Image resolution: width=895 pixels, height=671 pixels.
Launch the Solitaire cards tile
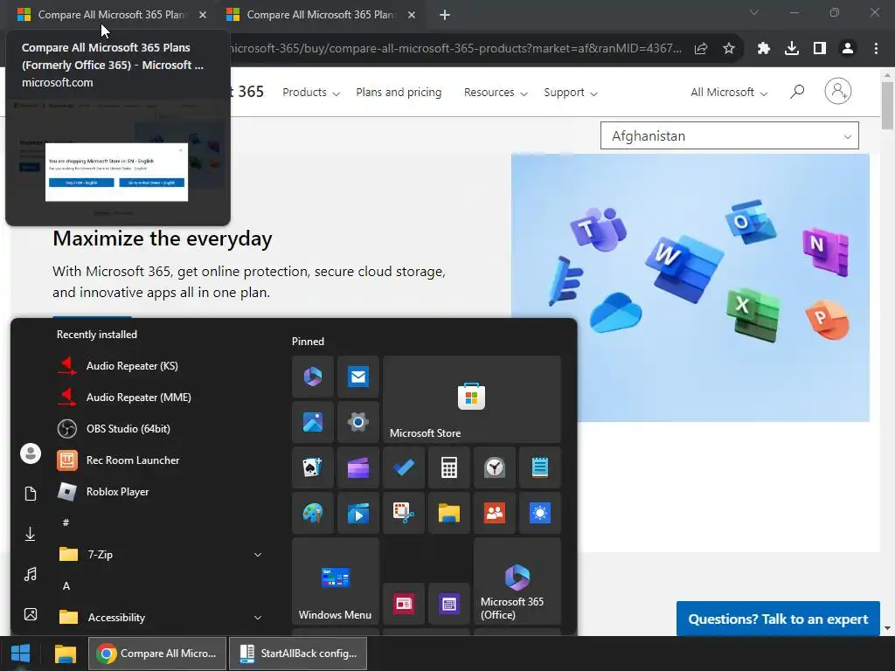tap(313, 467)
